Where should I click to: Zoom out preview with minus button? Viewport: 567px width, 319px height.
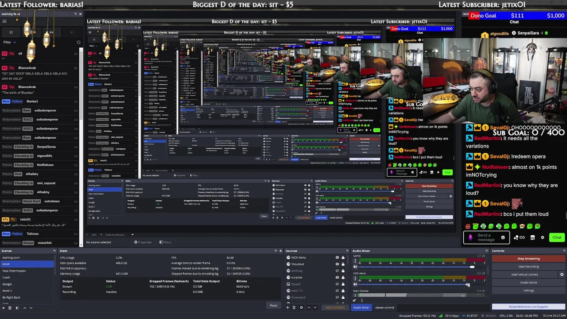88,235
